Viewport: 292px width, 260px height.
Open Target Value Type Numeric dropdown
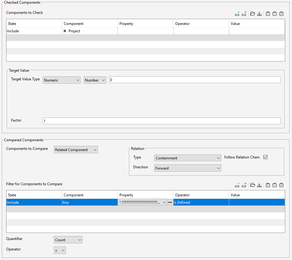62,80
